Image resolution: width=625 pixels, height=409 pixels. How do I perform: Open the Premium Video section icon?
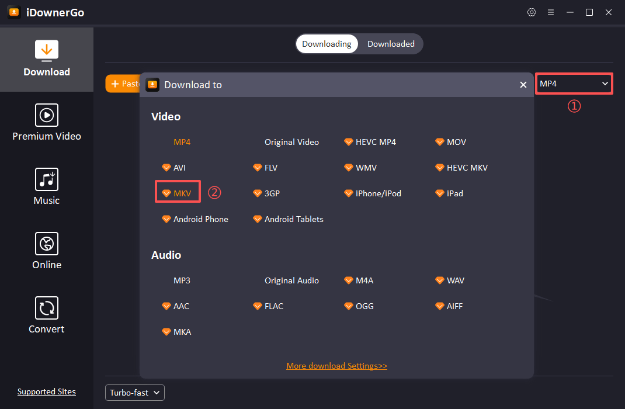(x=47, y=115)
